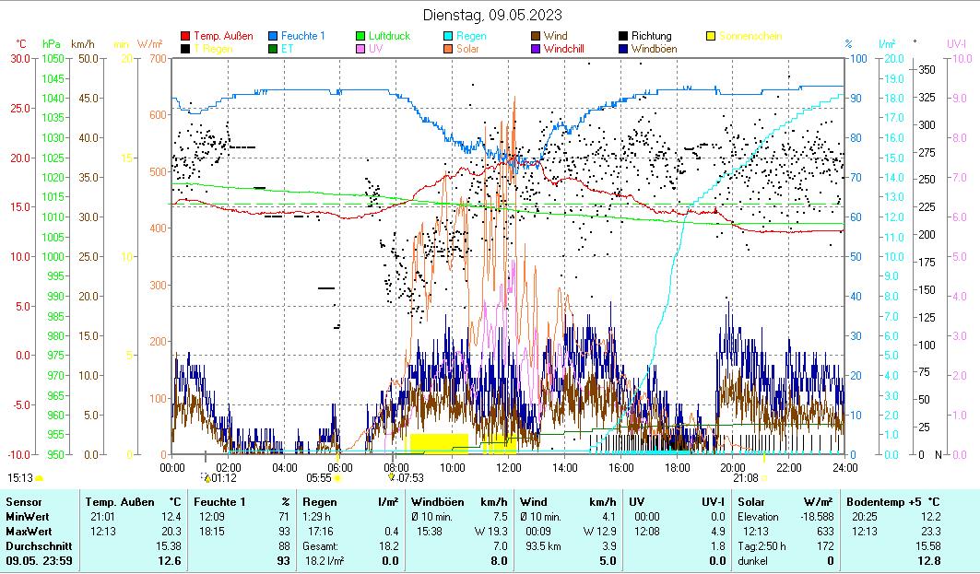Select the orange Solar legend square
The image size is (980, 574).
pos(448,48)
